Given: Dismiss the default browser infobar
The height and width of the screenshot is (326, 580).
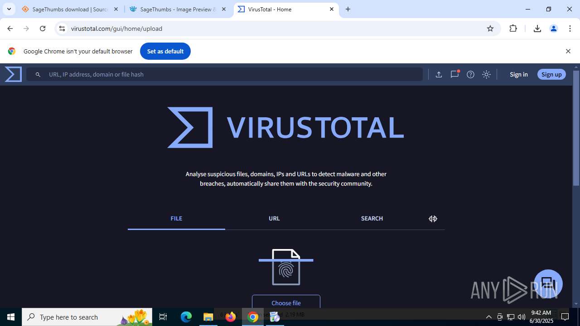Looking at the screenshot, I should (568, 51).
